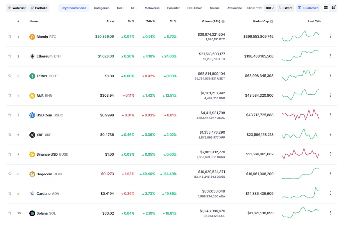This screenshot has height=225, width=349.
Task: Click the Dogecoin coin icon
Action: 32,174
